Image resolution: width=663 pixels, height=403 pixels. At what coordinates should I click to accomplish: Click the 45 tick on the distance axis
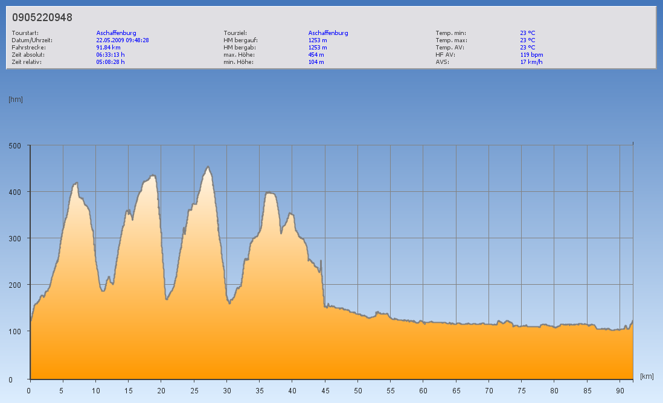point(325,391)
